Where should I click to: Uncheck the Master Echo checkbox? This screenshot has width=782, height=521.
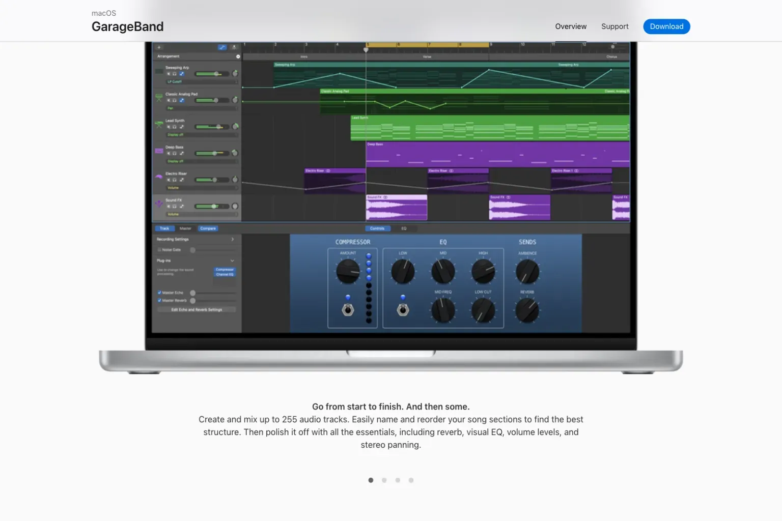pyautogui.click(x=159, y=293)
